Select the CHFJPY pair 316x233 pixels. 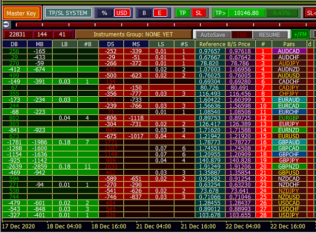[x=289, y=94]
